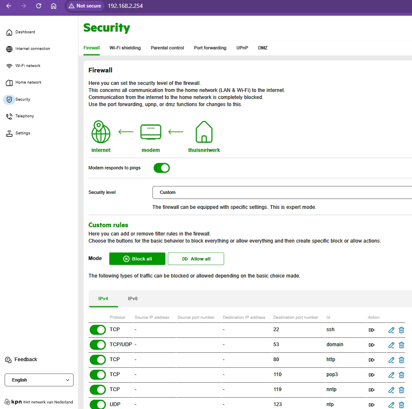Delete the http rule with trash icon
The width and height of the screenshot is (412, 409).
401,360
